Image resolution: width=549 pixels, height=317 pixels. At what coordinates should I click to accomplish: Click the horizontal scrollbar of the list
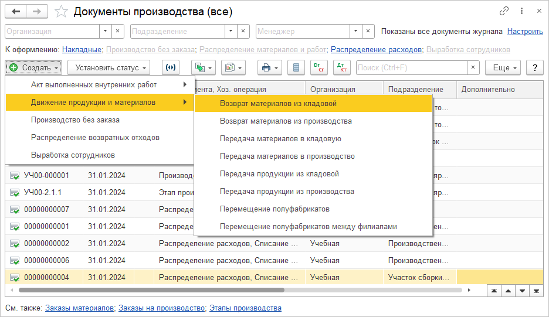151,290
